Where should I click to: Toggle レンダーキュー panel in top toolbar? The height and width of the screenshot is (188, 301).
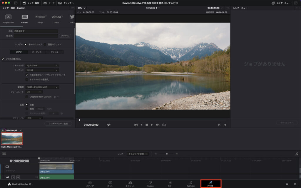tap(281, 3)
